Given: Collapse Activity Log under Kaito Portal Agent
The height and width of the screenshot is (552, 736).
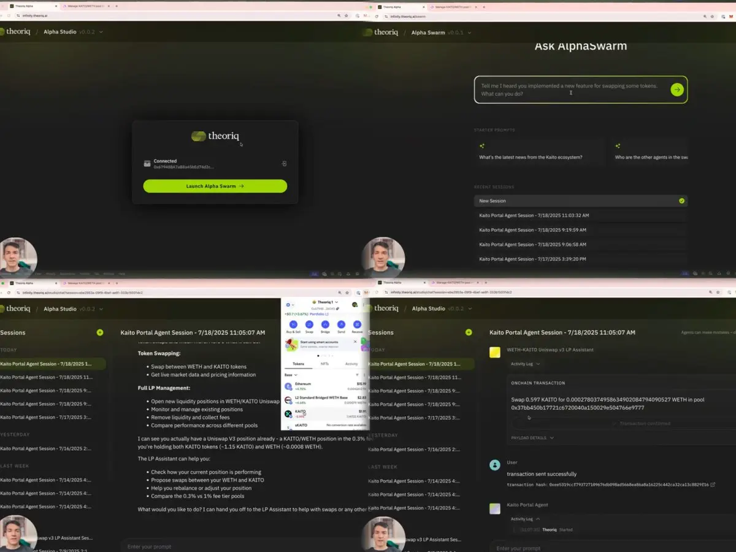Looking at the screenshot, I should click(526, 519).
